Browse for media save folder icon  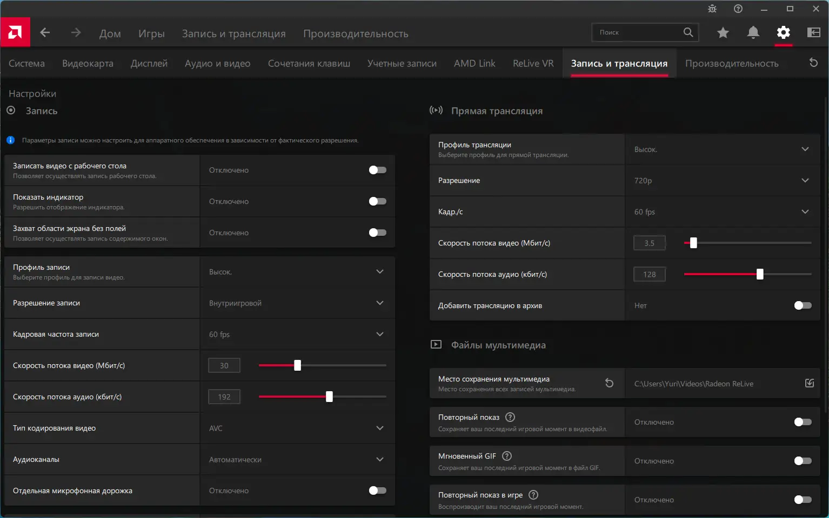click(809, 383)
